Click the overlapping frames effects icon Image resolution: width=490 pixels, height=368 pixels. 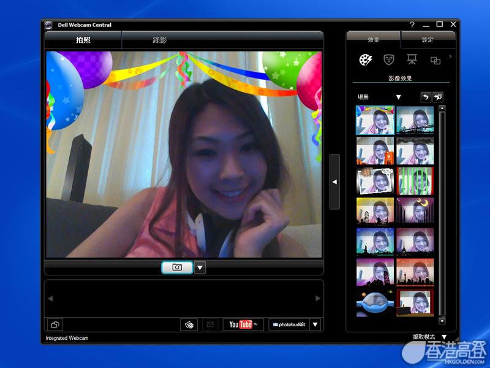(x=435, y=60)
